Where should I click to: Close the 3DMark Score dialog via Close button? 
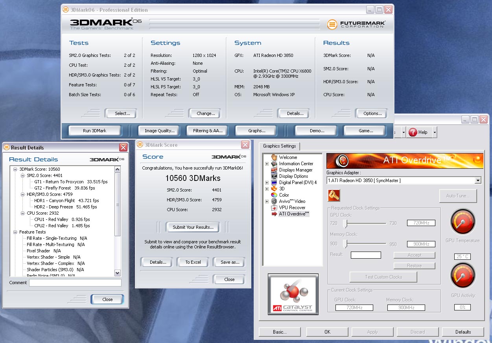(x=229, y=279)
